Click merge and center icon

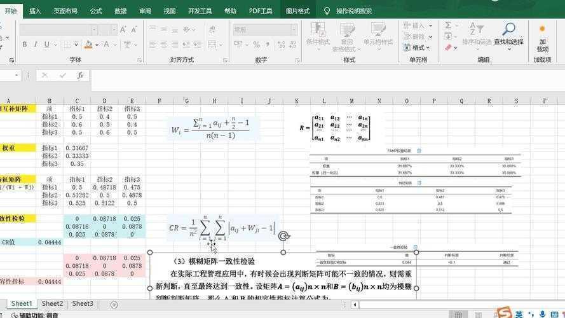coord(212,45)
